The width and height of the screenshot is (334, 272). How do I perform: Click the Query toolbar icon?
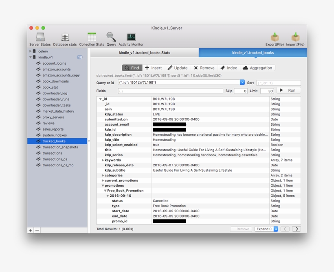coord(111,37)
